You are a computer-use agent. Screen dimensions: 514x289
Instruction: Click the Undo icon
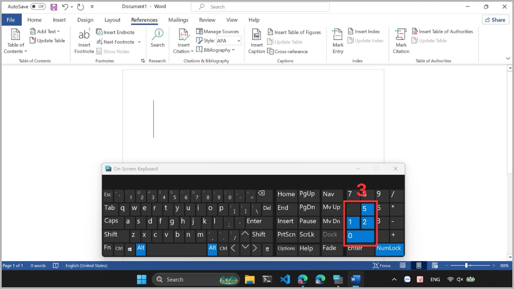(x=65, y=7)
